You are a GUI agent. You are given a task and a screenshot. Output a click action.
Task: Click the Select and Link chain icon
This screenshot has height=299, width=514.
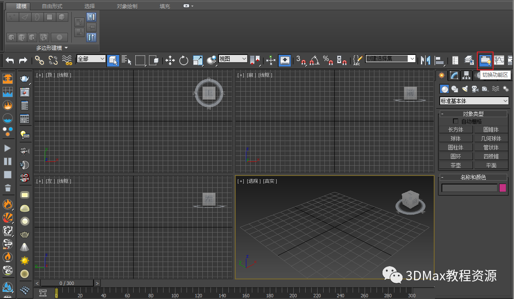[40, 60]
